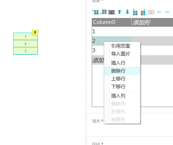This screenshot has width=173, height=145.
Task: Click canvas table cell labeled 3
Action: [25, 51]
